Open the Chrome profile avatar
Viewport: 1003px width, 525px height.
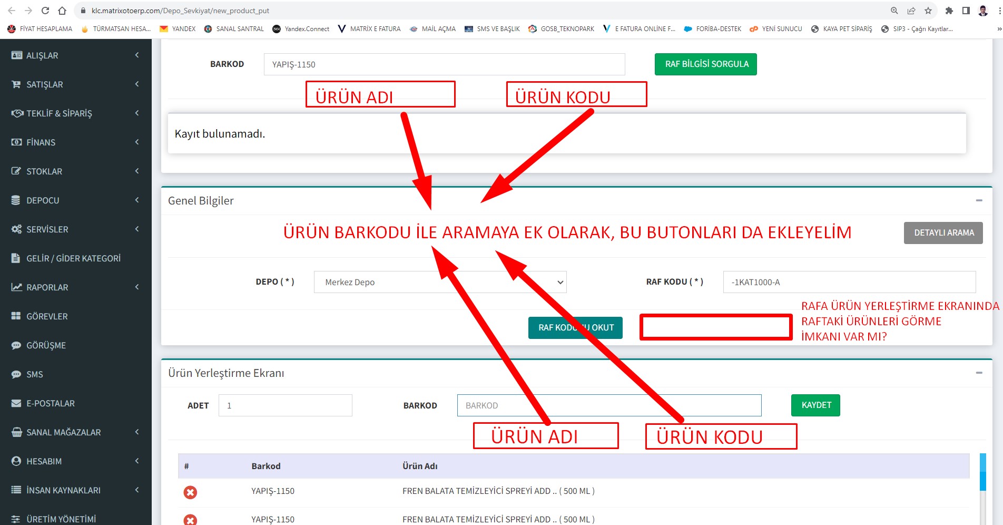983,11
